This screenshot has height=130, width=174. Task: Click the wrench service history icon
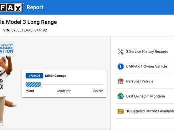[121, 52]
